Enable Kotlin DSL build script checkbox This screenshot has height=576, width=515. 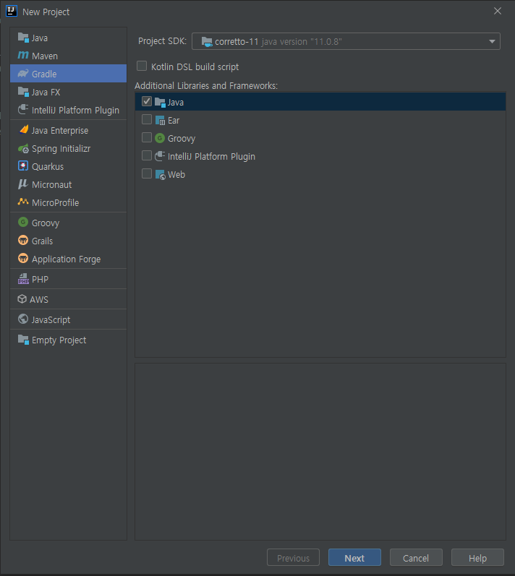tap(142, 66)
